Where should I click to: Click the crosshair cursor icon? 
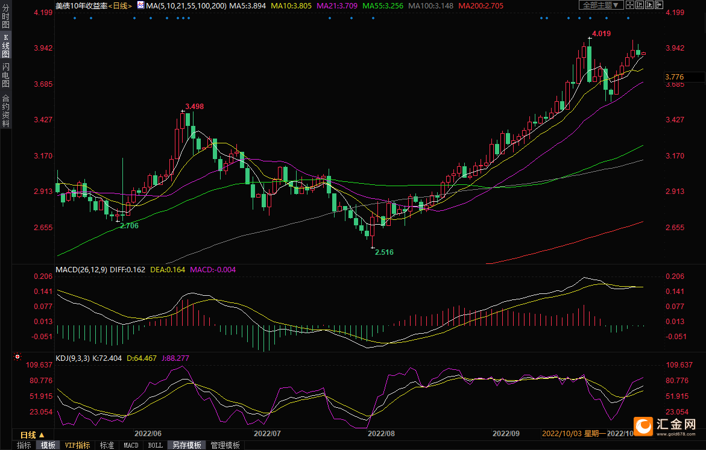point(630,5)
